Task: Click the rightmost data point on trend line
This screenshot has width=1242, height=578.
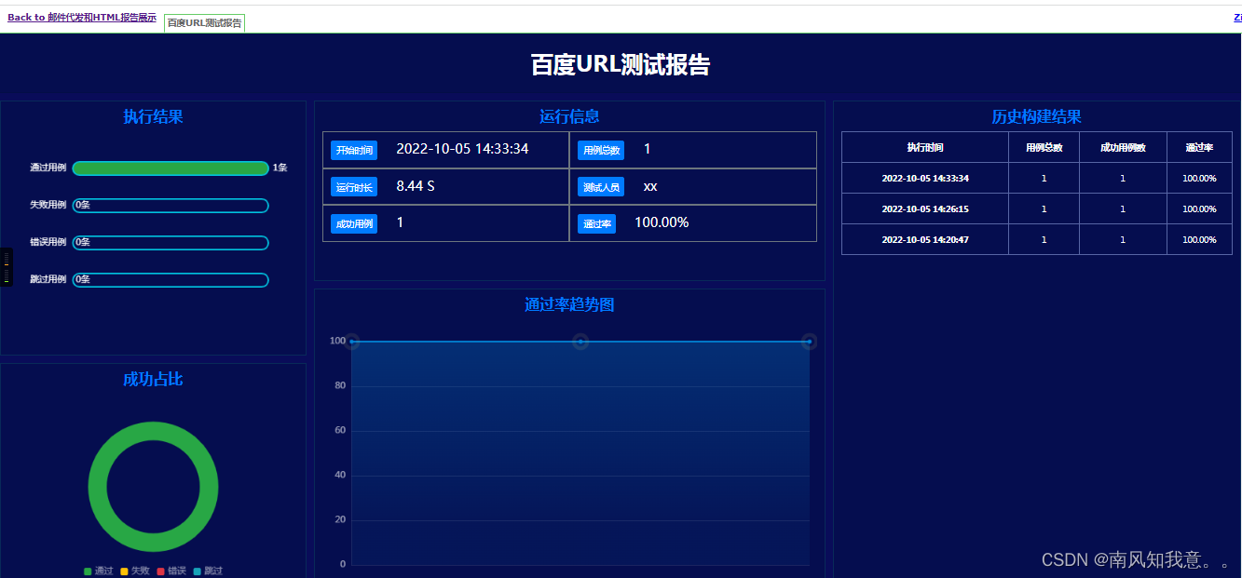Action: point(810,342)
